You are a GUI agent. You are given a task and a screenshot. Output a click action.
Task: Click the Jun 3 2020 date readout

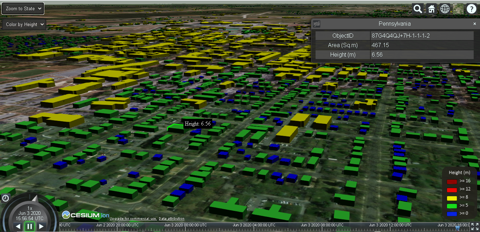point(30,213)
